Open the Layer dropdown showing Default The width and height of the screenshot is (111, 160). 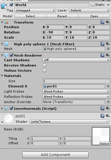tap(90, 10)
